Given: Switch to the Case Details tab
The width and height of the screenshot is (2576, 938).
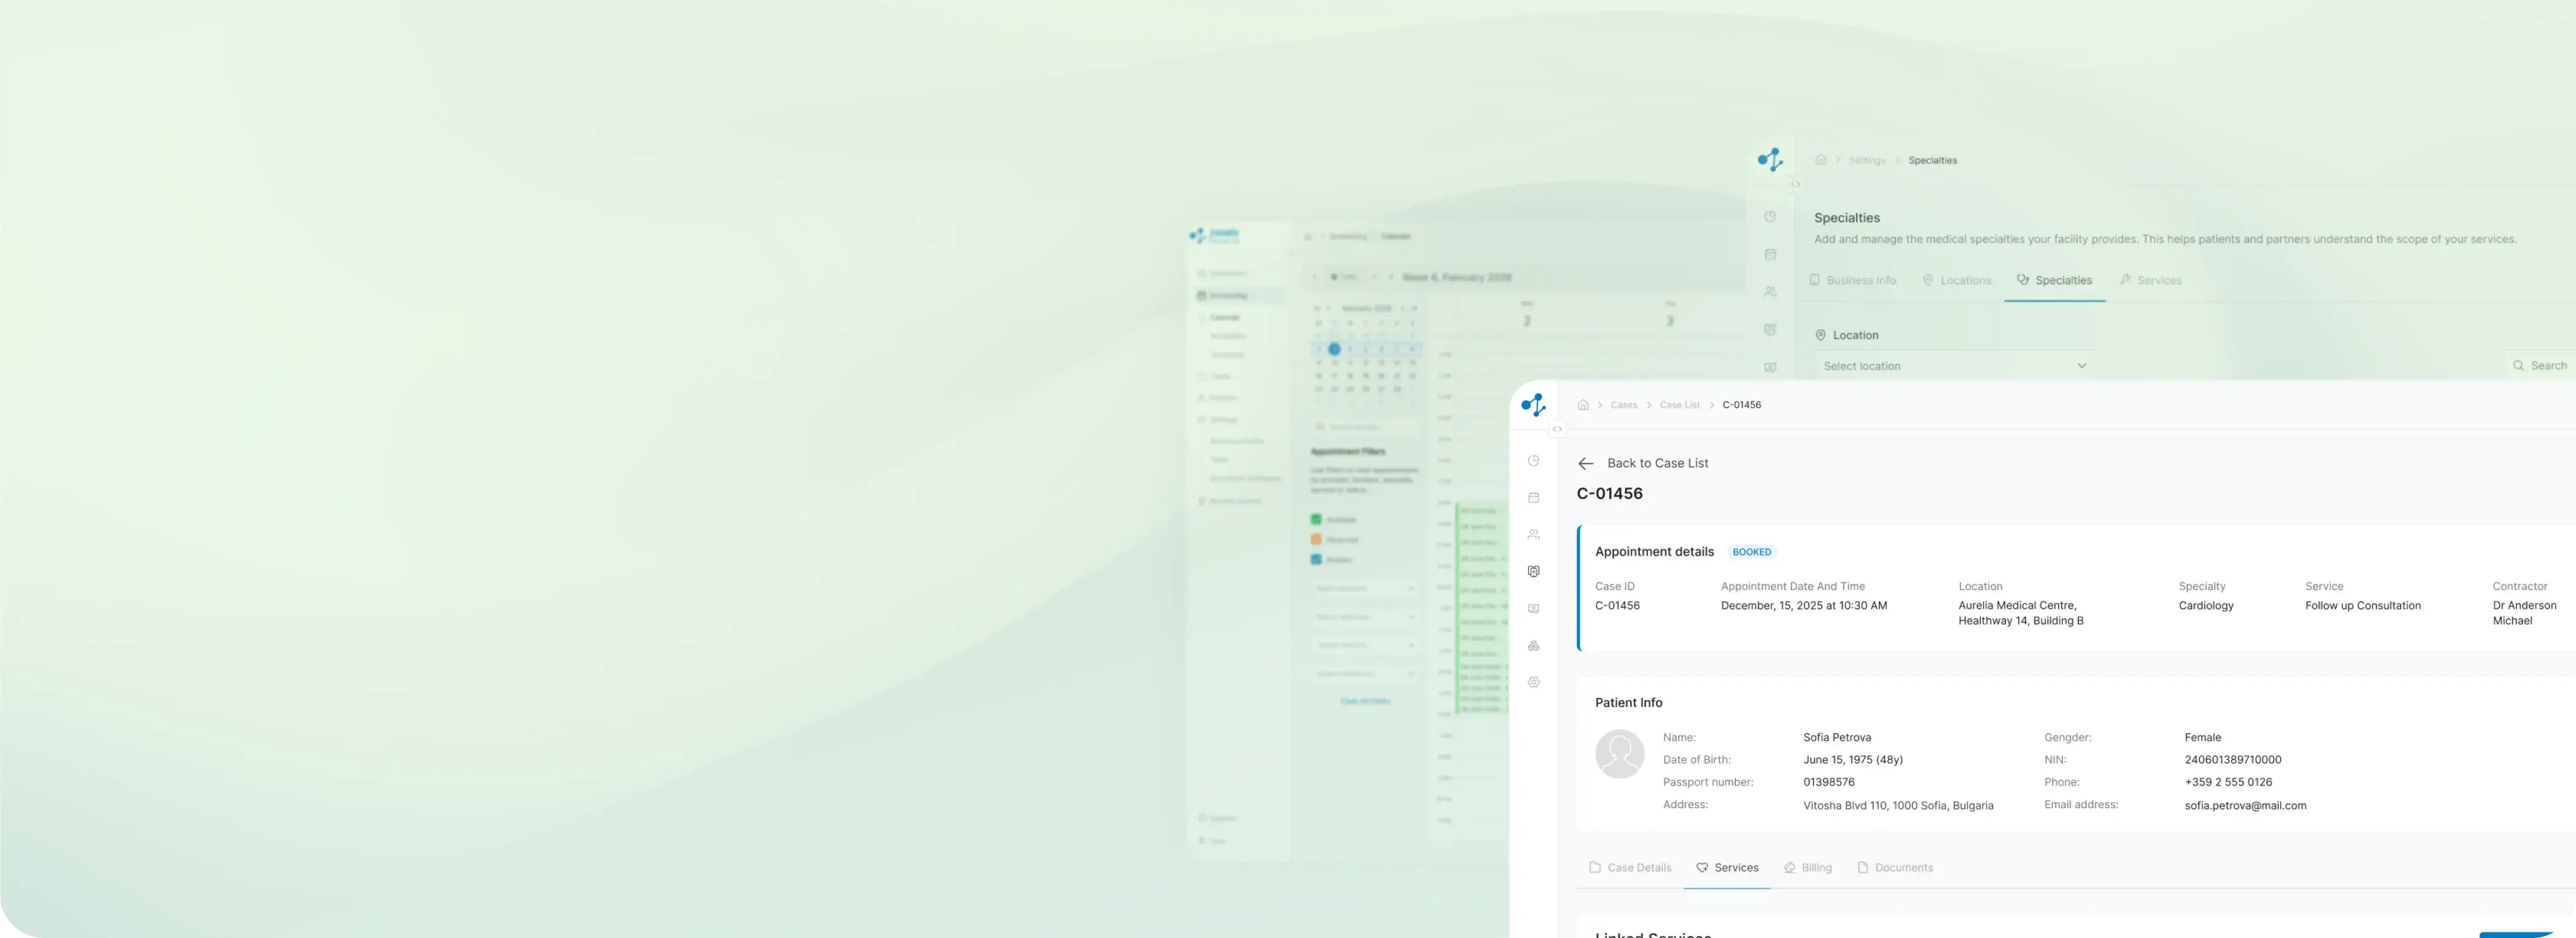Looking at the screenshot, I should (1630, 868).
